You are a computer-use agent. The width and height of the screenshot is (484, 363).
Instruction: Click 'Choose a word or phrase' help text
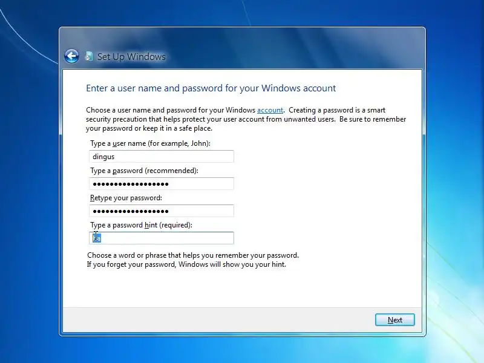pyautogui.click(x=193, y=255)
